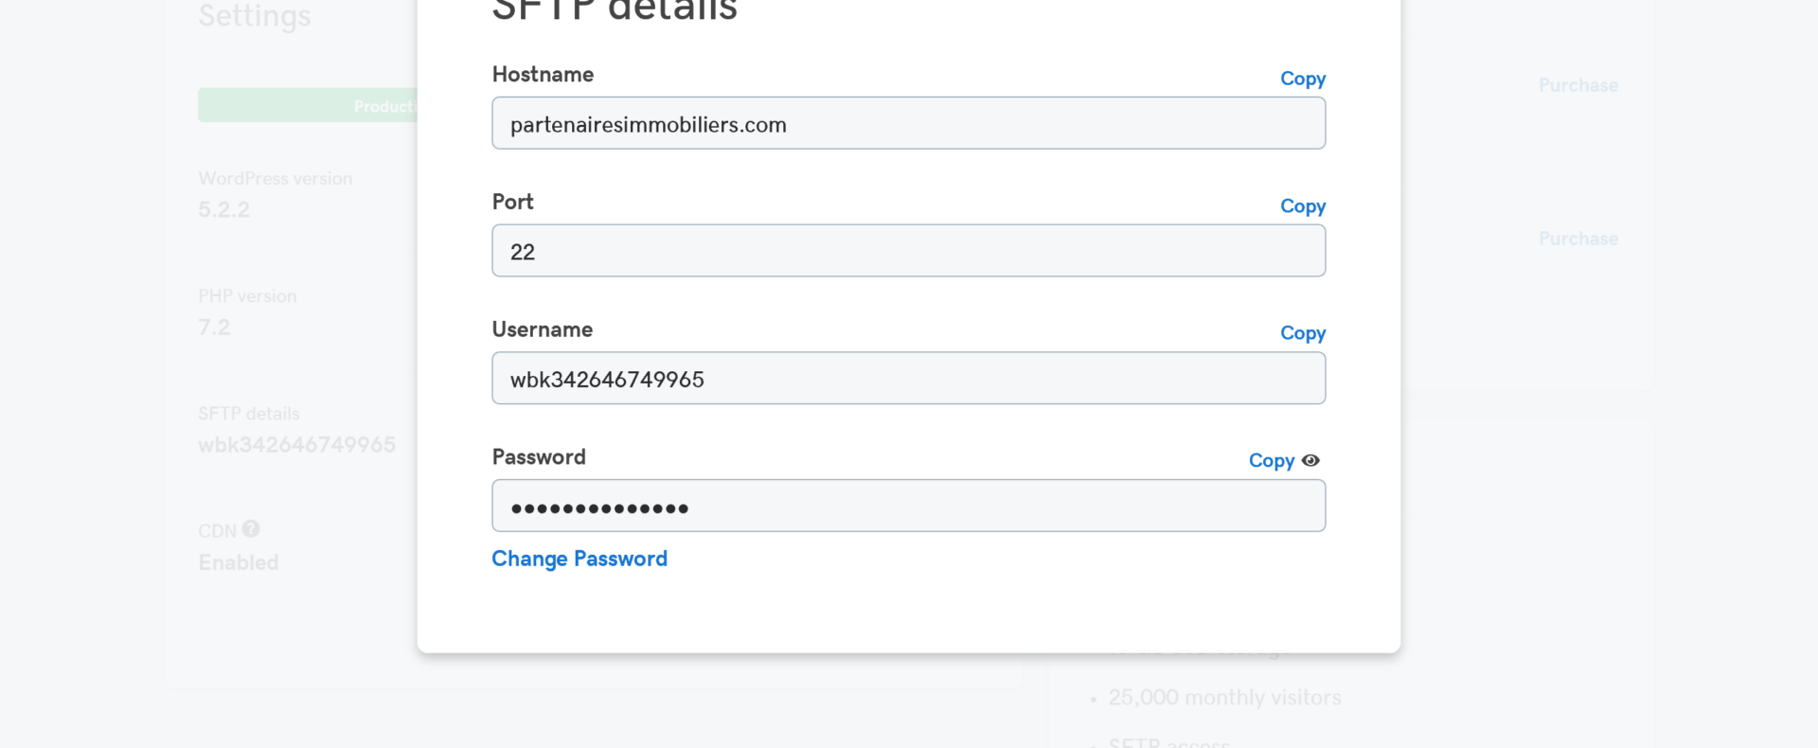Copy the SFTP password
The image size is (1818, 748).
point(1271,461)
